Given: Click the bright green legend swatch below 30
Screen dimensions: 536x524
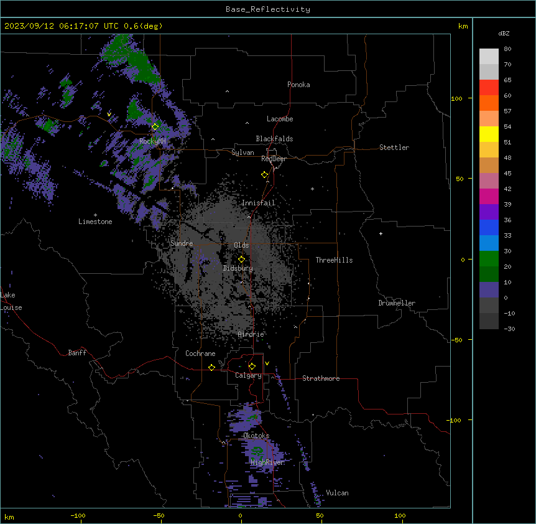Looking at the screenshot, I should (489, 259).
